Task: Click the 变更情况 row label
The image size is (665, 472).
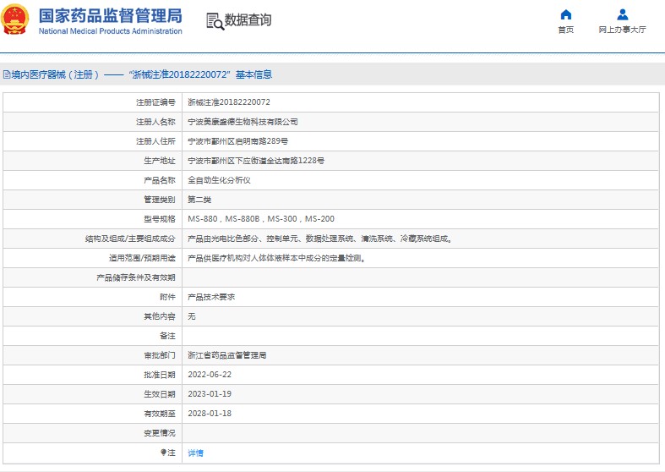Action: point(160,433)
